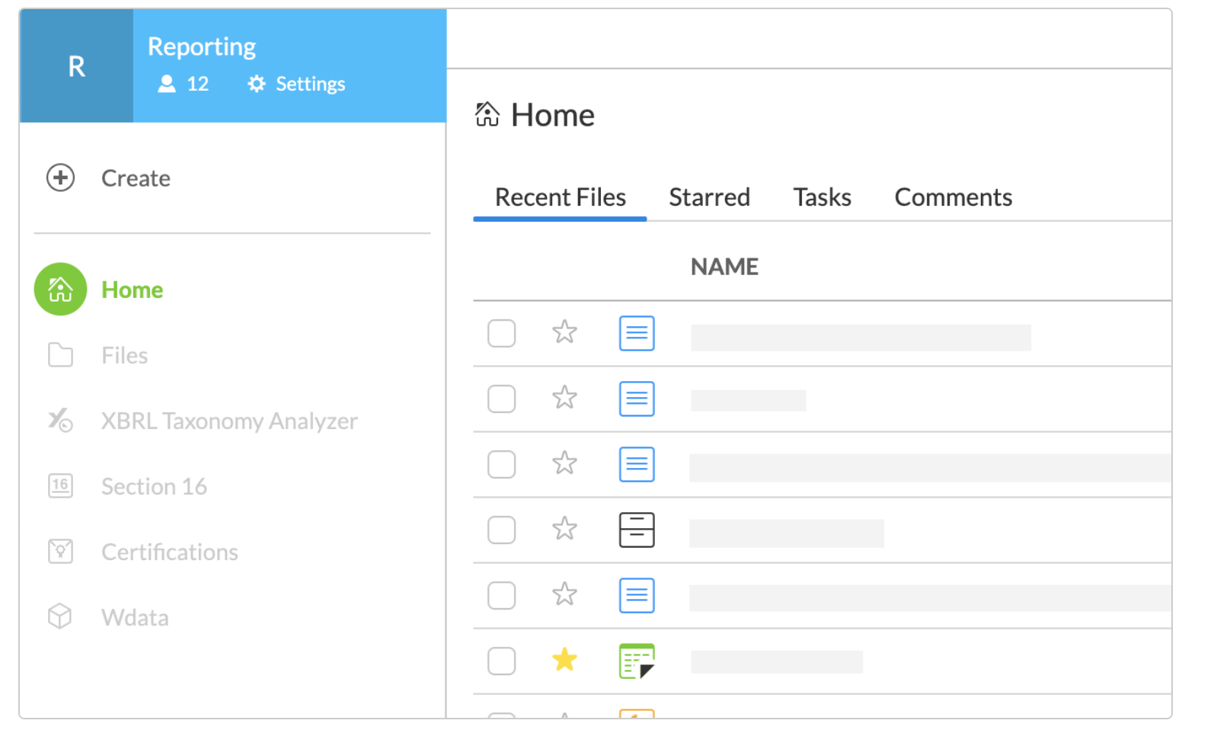Open workspace Settings
Viewport: 1217px width, 730px height.
coord(296,84)
